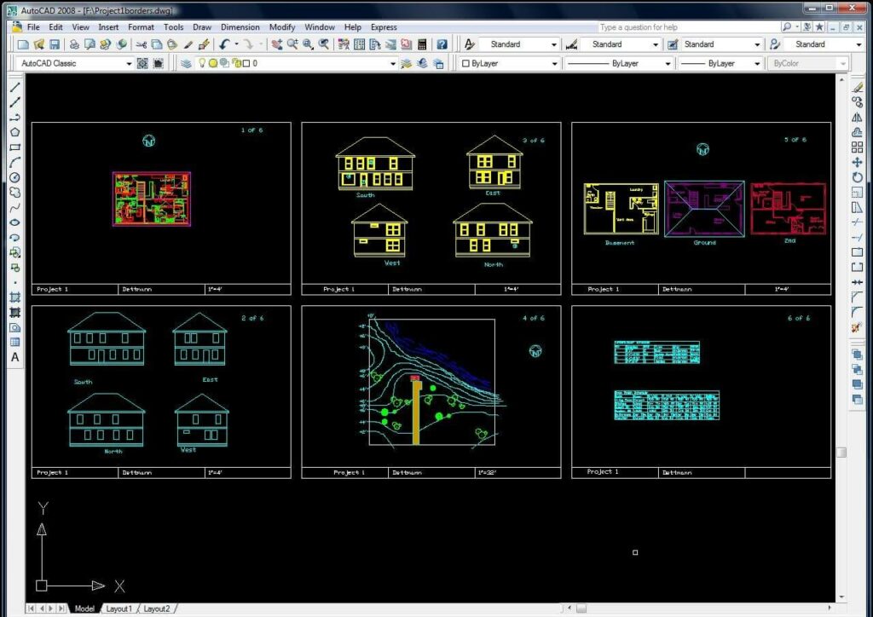Expand the AutoCAD Classic workspace dropdown
873x617 pixels.
(130, 63)
